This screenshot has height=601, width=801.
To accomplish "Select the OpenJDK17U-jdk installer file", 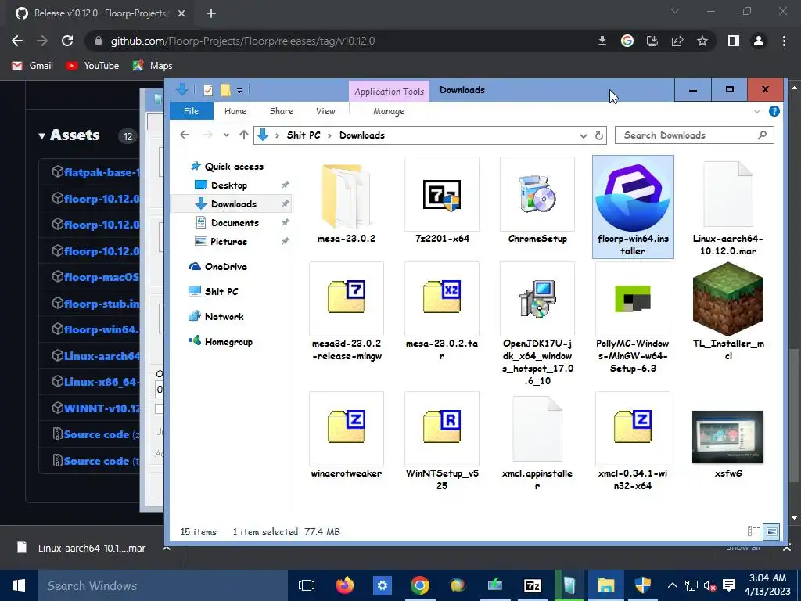I will (537, 324).
